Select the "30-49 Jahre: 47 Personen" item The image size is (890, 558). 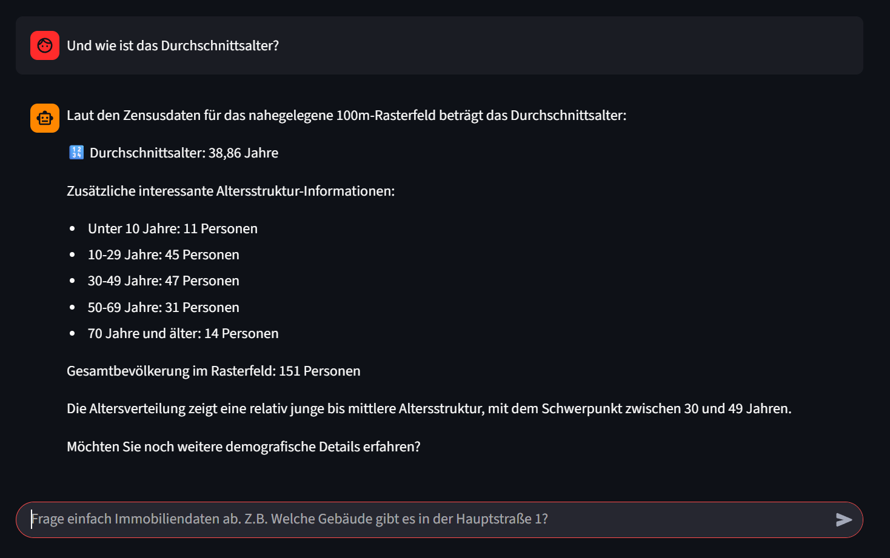[164, 281]
